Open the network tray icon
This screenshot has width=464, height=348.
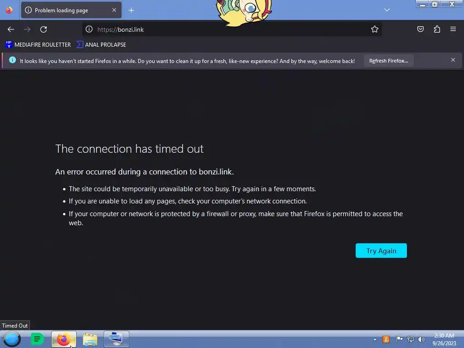click(x=411, y=339)
